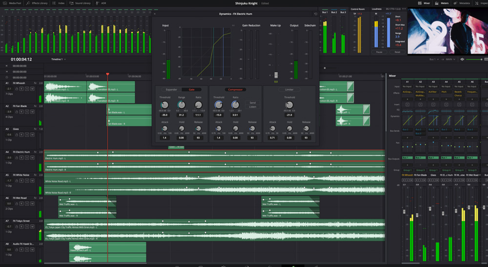Click the Metadata icon in the top bar
The image size is (488, 267).
click(x=455, y=3)
